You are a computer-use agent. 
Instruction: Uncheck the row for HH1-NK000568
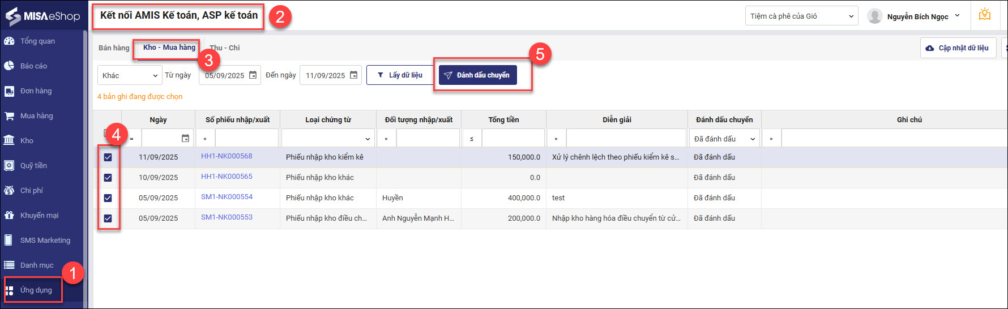(x=108, y=157)
